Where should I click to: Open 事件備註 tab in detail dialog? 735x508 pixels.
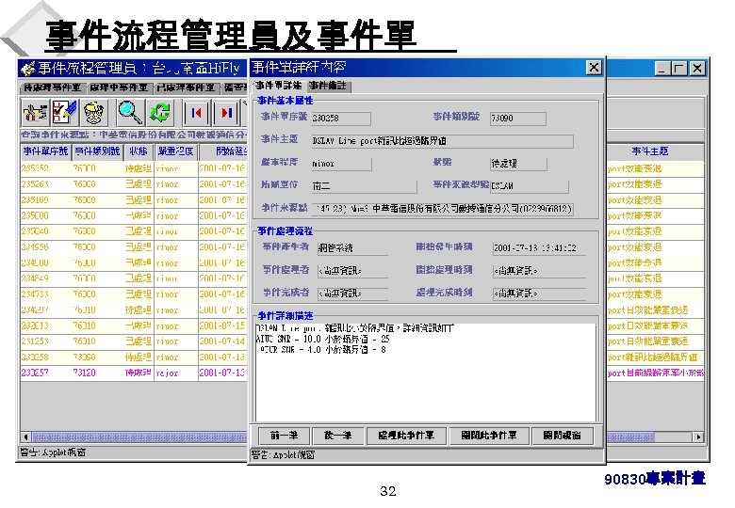pyautogui.click(x=328, y=86)
